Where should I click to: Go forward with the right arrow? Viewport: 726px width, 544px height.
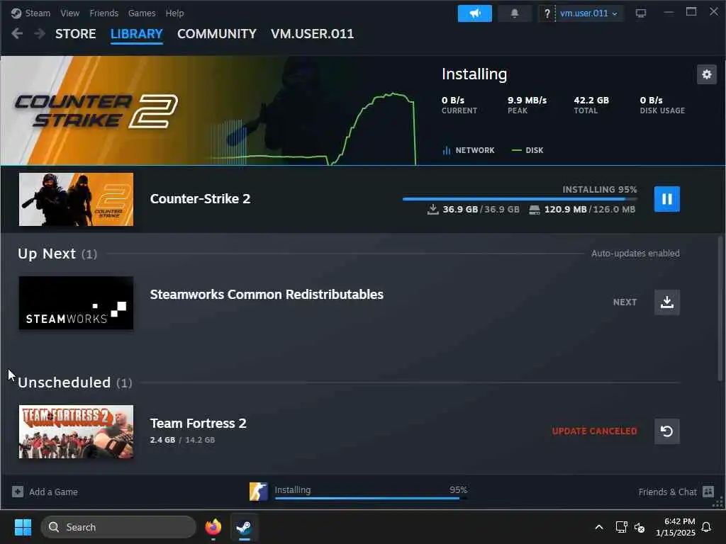pos(40,33)
